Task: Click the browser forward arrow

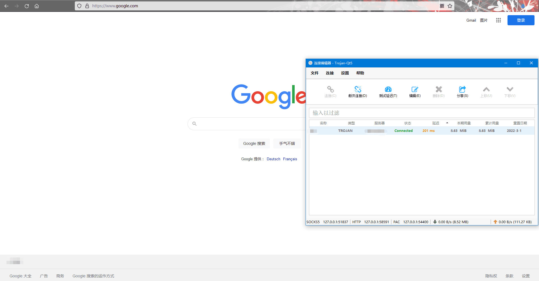Action: 17,6
